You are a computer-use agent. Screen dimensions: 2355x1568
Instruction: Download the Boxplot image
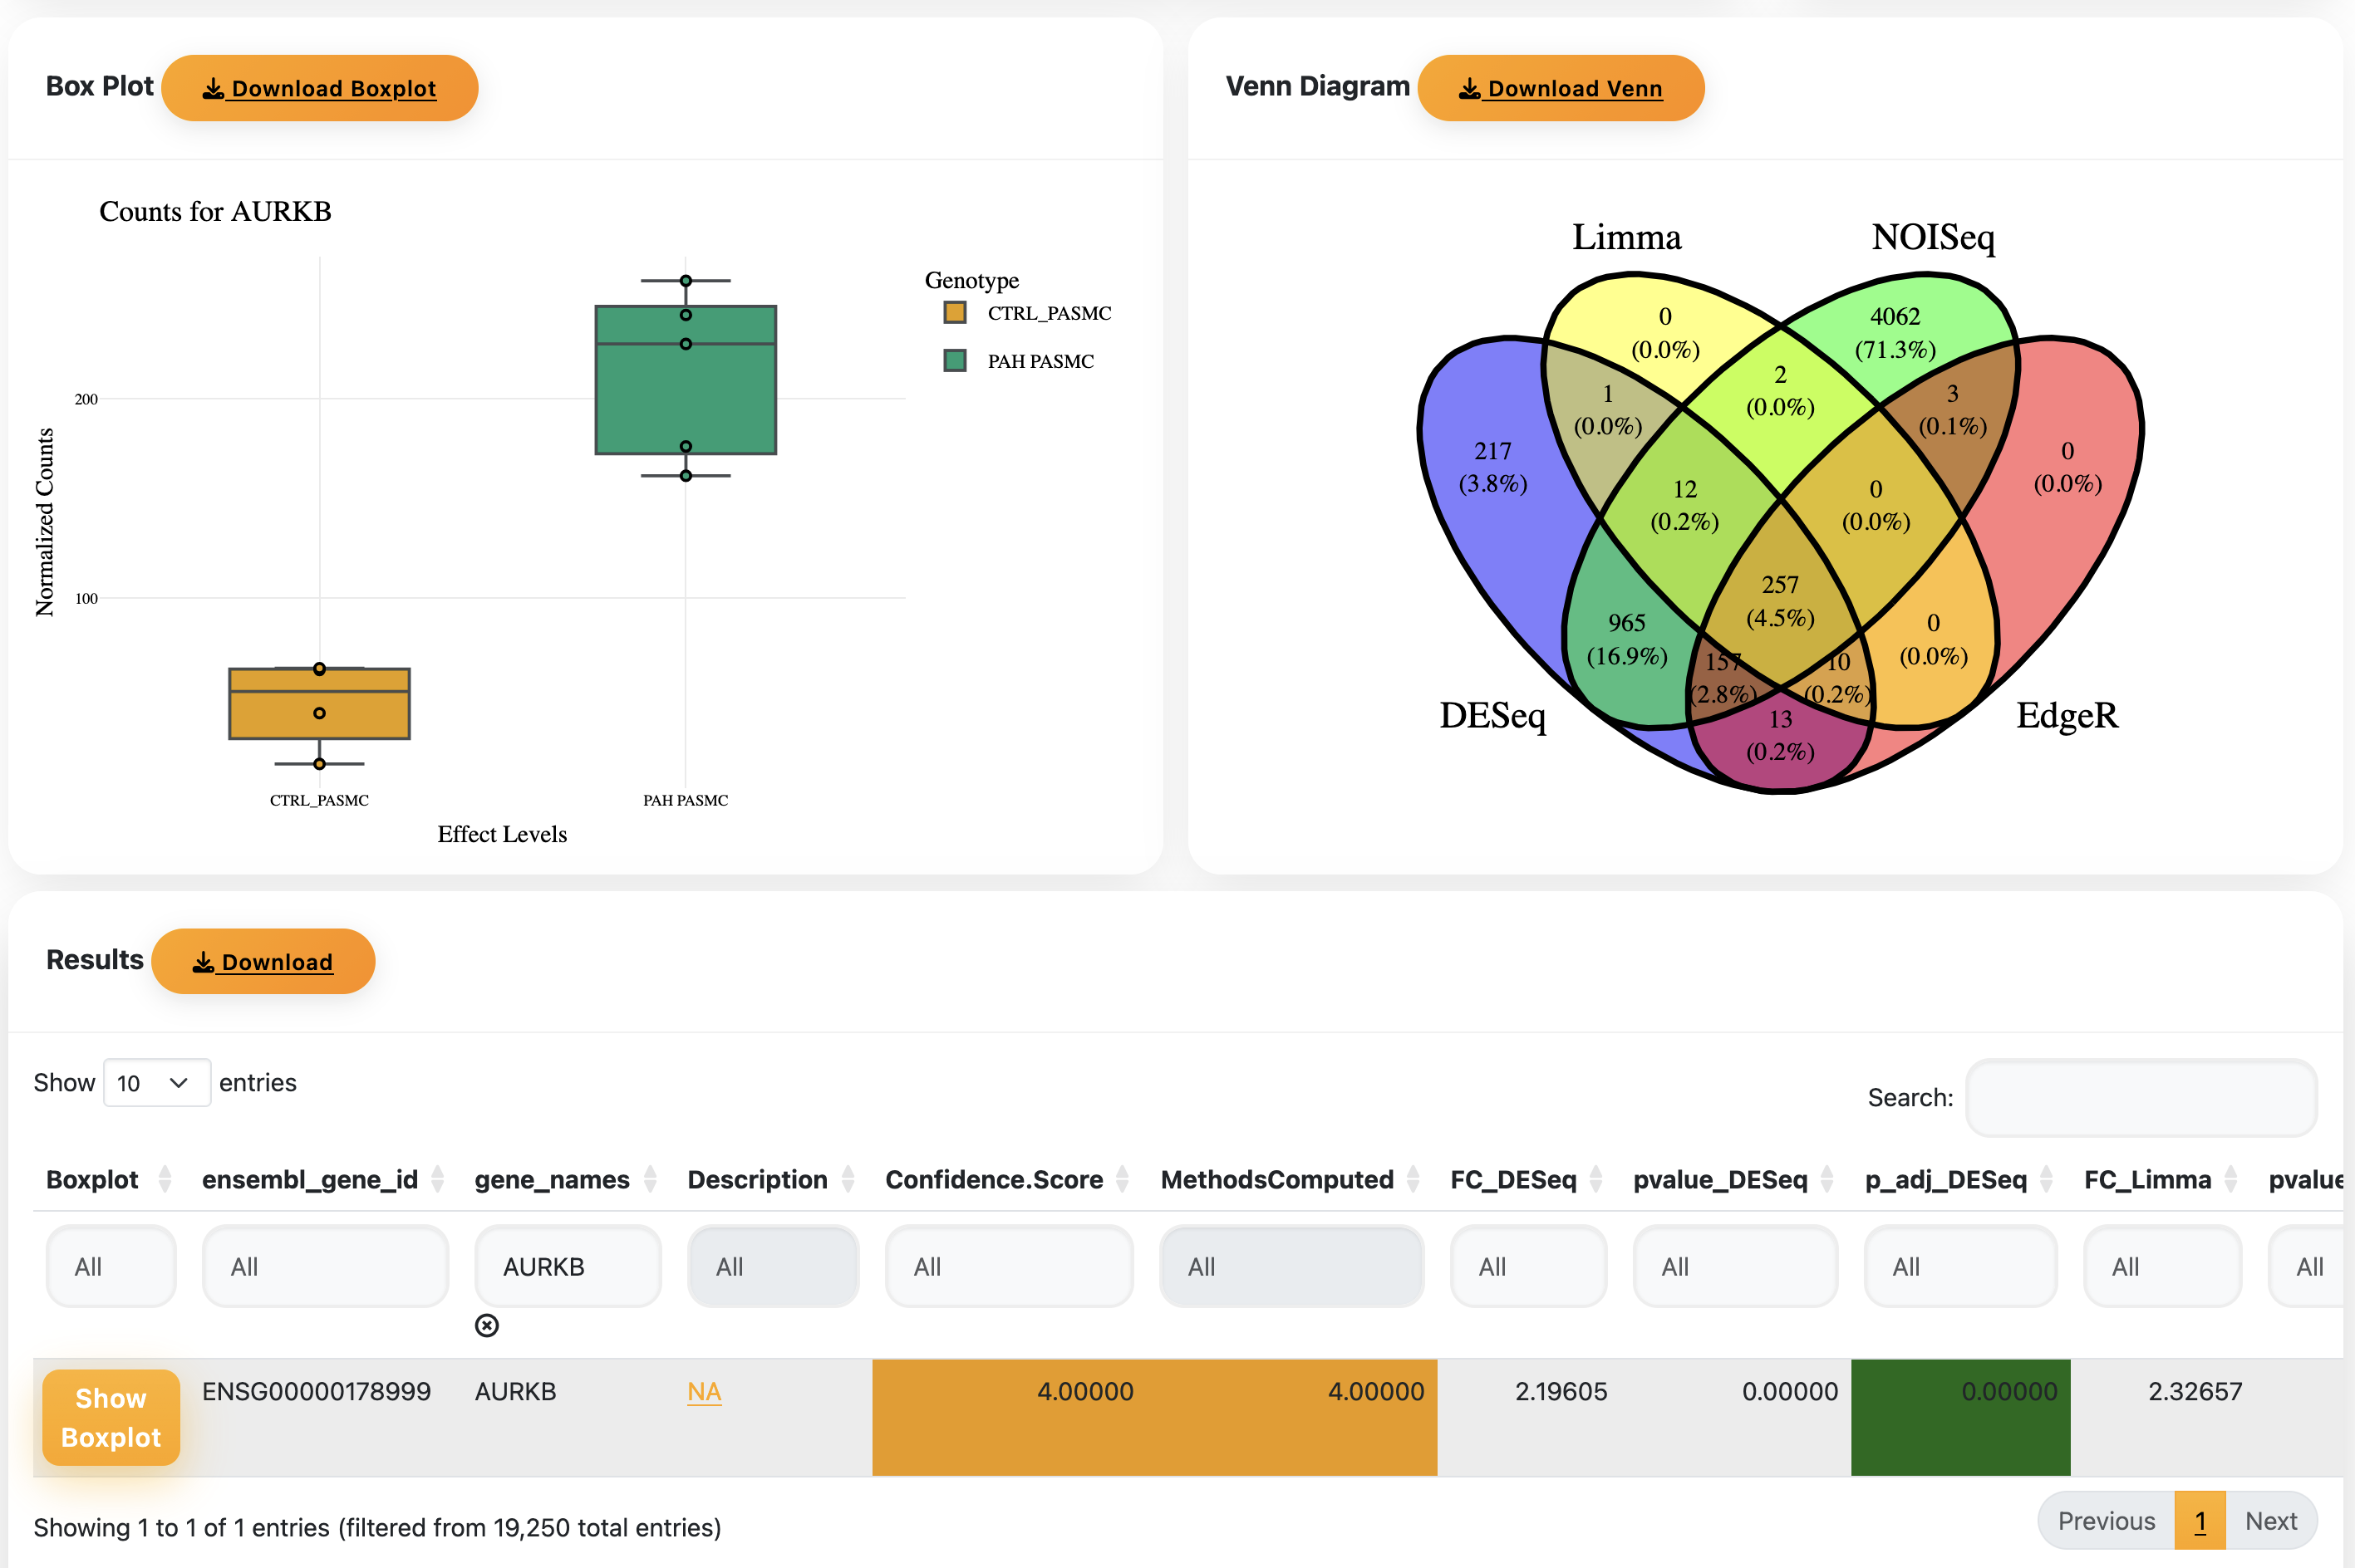tap(319, 88)
